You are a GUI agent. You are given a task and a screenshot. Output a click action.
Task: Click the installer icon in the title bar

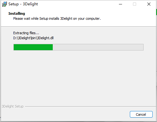tap(4, 4)
